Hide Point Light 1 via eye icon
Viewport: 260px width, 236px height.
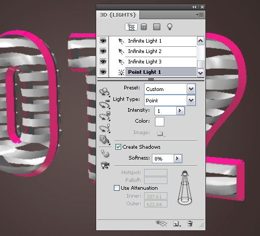tap(103, 72)
